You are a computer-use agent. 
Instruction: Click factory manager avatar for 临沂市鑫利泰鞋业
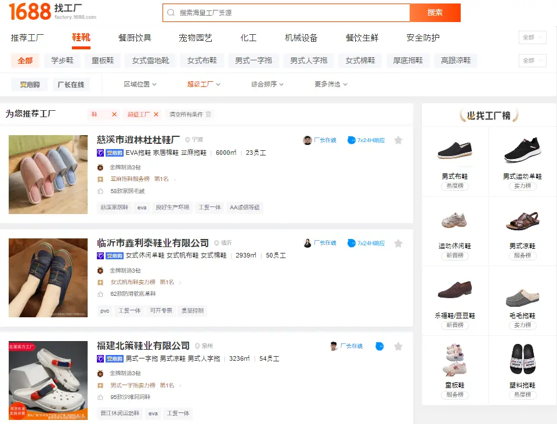pyautogui.click(x=308, y=243)
